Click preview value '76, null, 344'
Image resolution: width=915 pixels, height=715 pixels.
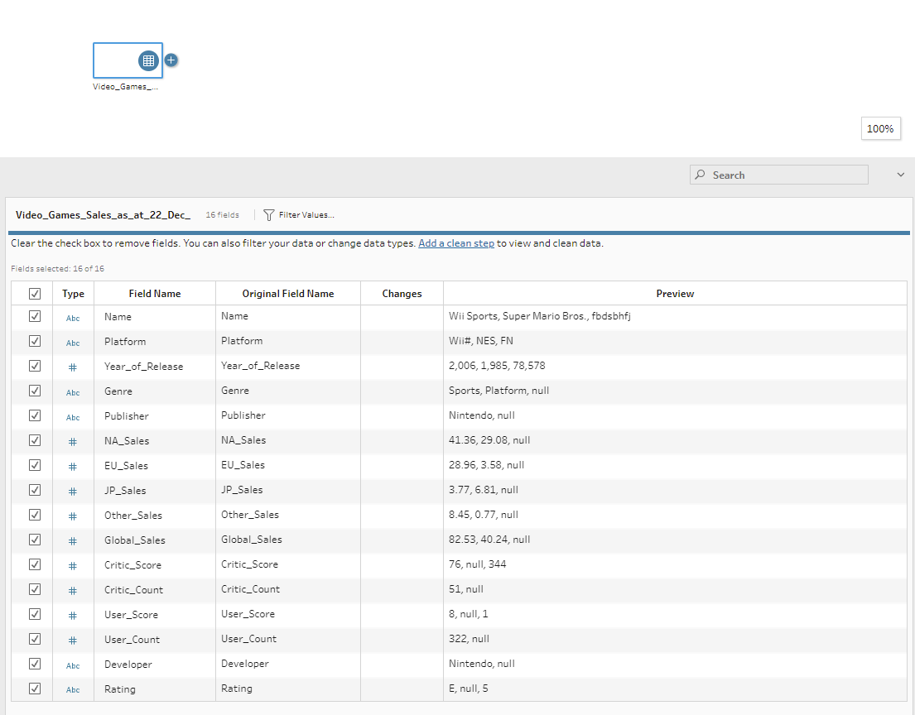(x=477, y=564)
